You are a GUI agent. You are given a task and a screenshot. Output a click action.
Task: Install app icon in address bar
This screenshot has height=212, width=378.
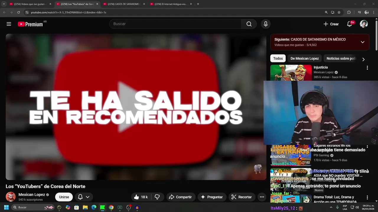pos(333,12)
